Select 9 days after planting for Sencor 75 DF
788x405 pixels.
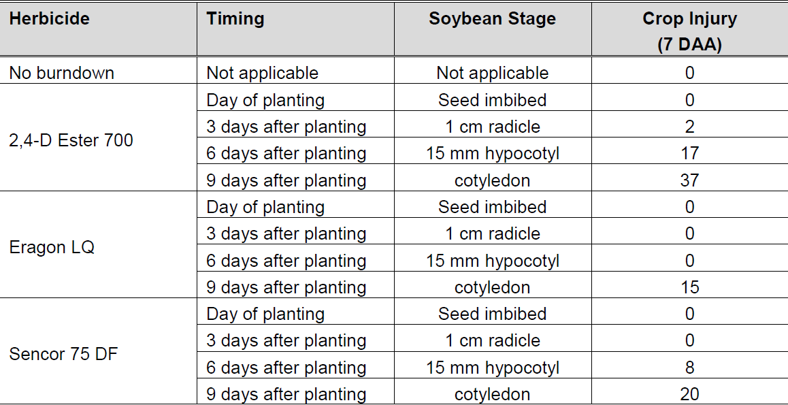pyautogui.click(x=286, y=394)
